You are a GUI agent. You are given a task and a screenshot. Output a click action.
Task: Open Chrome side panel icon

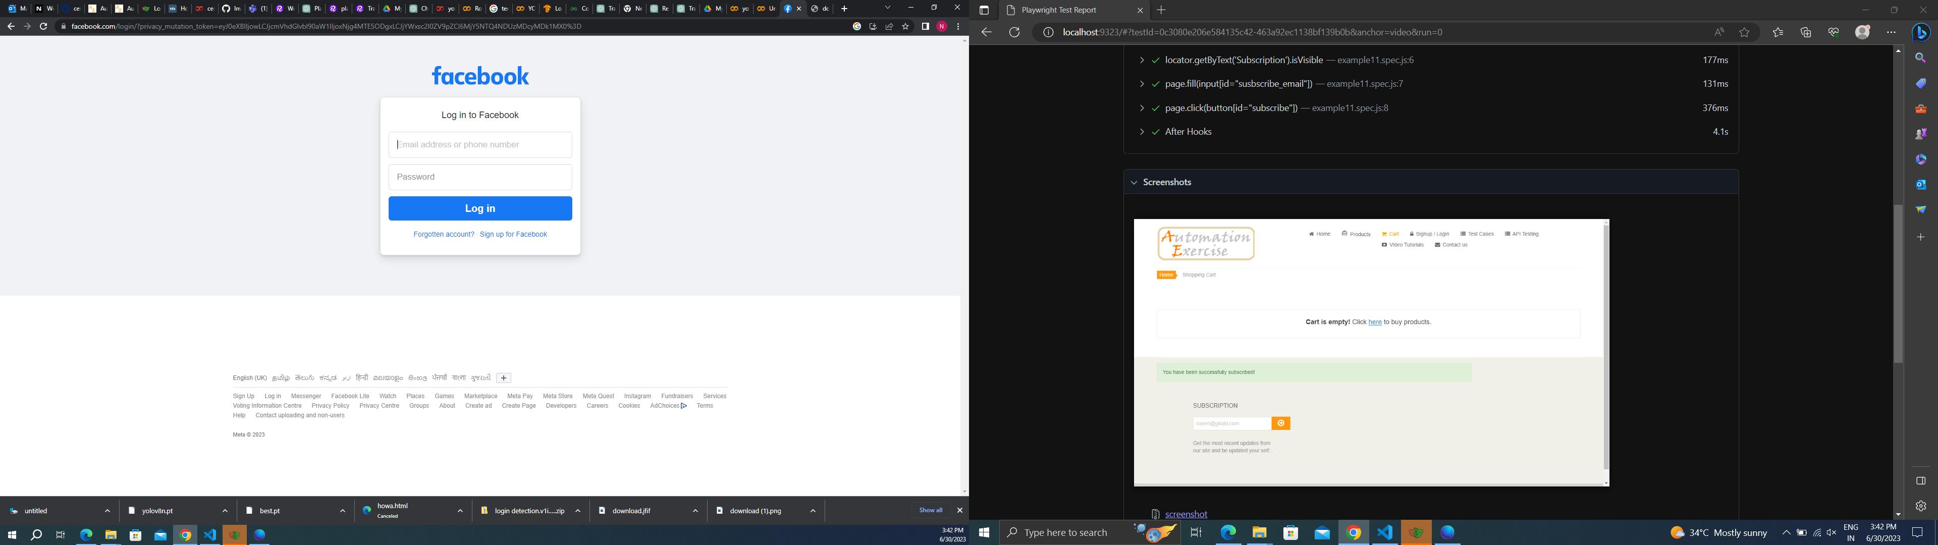(x=926, y=26)
